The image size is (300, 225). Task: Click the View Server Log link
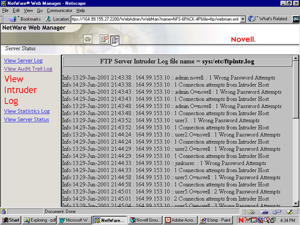pos(23,60)
